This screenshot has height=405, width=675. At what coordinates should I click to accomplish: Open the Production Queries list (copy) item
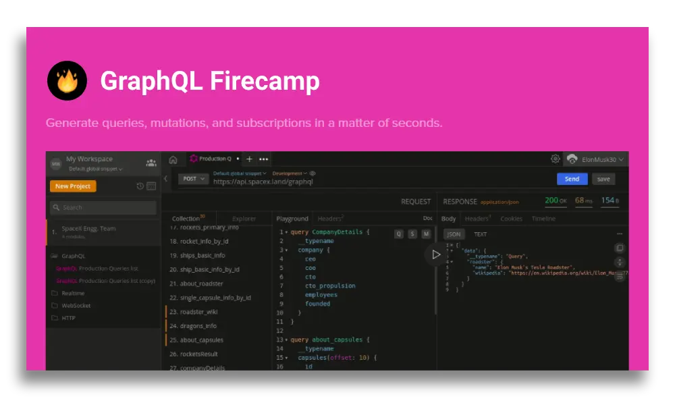[105, 281]
